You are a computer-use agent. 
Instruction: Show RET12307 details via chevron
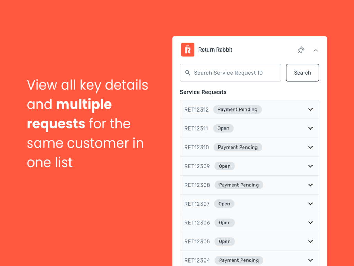[x=310, y=204]
